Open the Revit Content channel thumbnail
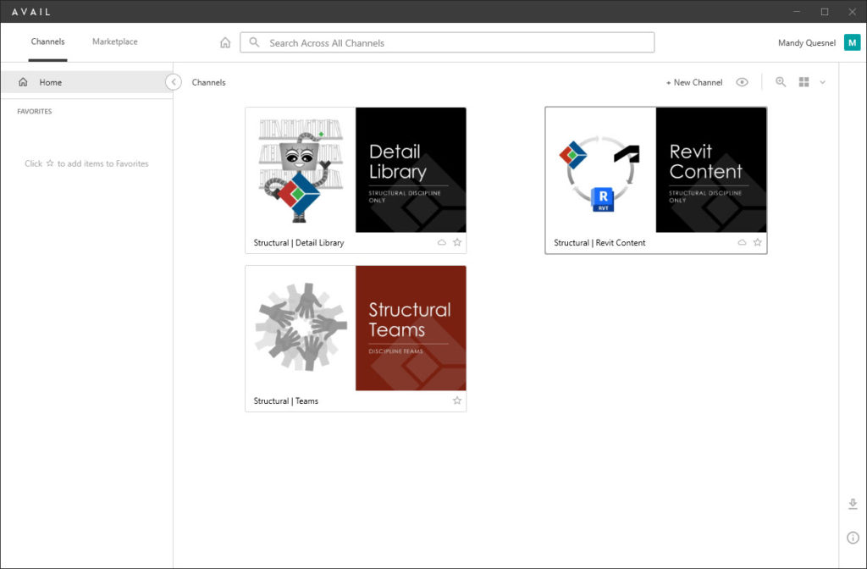867x569 pixels. pyautogui.click(x=656, y=169)
